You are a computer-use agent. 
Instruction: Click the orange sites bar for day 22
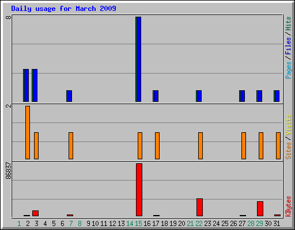pyautogui.click(x=201, y=145)
